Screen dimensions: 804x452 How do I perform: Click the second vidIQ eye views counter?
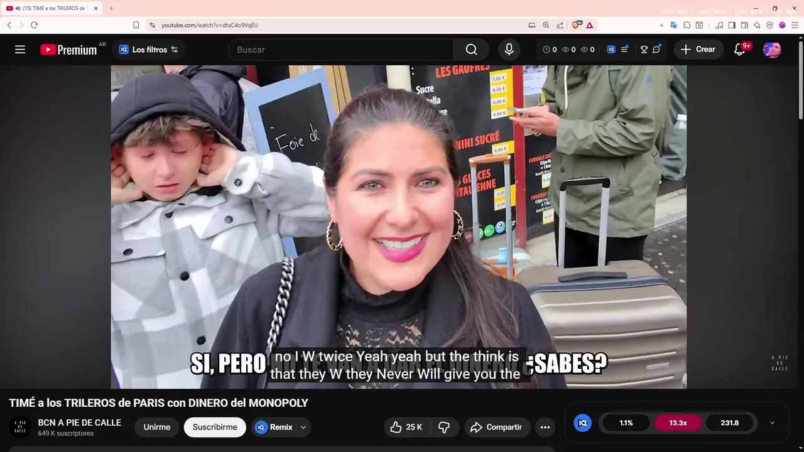tap(587, 50)
